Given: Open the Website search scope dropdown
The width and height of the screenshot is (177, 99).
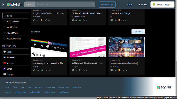Looking at the screenshot, I should click(x=30, y=5).
